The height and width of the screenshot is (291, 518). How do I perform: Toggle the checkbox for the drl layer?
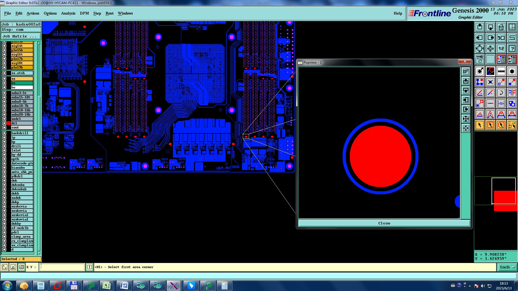[x=4, y=123]
